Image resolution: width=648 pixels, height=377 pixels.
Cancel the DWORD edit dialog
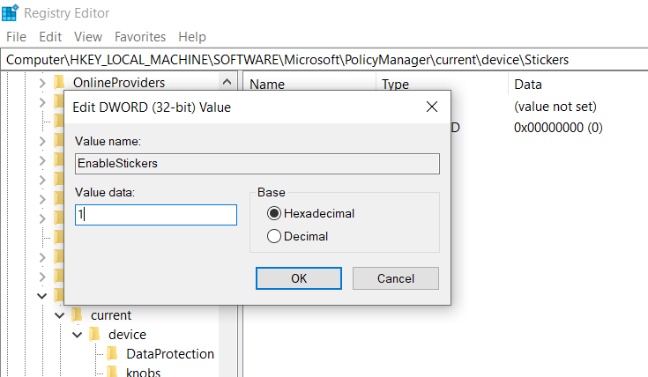pos(395,278)
